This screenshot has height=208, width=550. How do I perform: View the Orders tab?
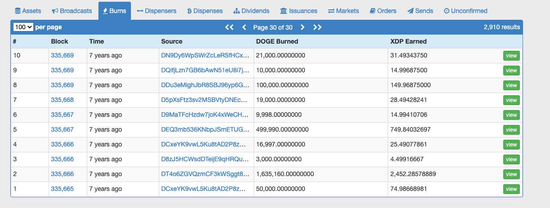coord(383,11)
